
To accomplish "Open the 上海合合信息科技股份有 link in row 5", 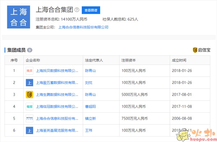I will (57, 119).
